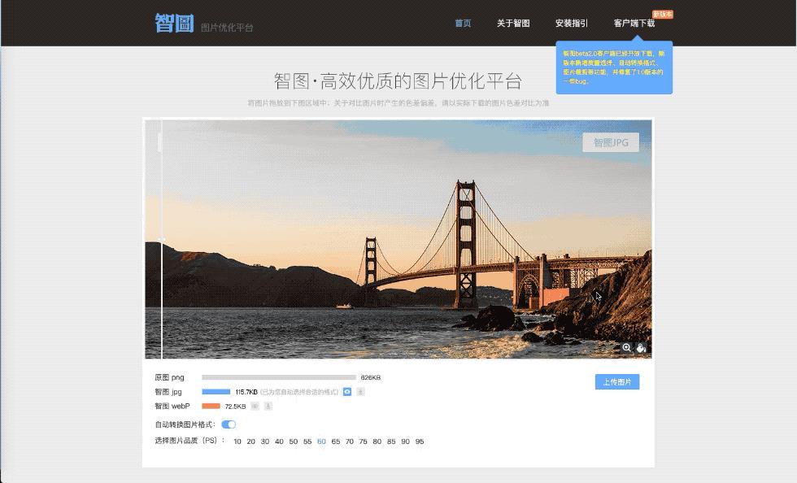Click the zoom magnifier icon on the image
The width and height of the screenshot is (797, 483).
tap(626, 348)
